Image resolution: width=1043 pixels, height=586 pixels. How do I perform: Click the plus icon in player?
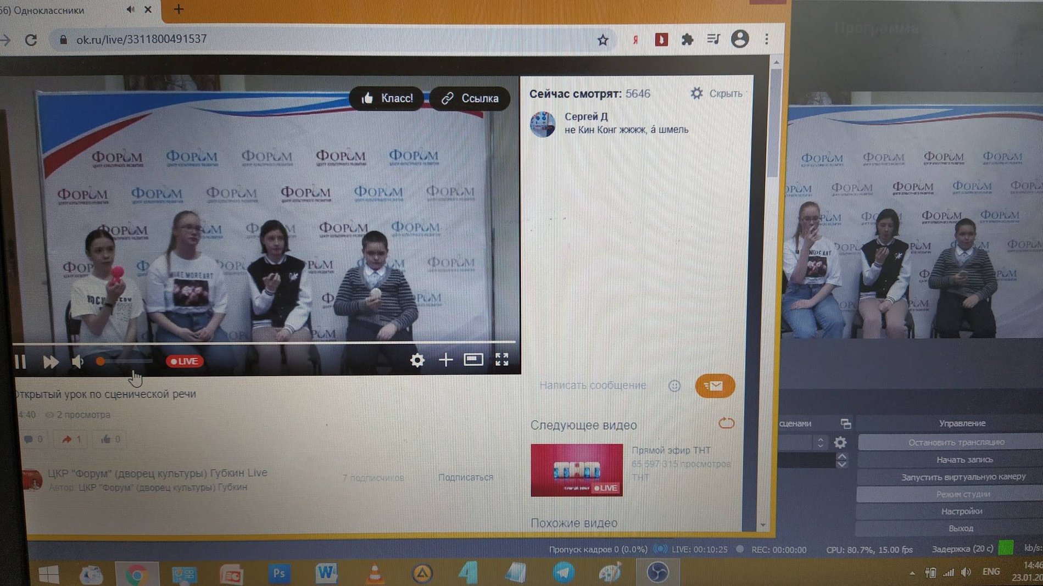(445, 360)
